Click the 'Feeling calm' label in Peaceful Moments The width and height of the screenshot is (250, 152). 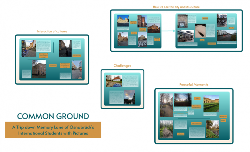[223, 116]
